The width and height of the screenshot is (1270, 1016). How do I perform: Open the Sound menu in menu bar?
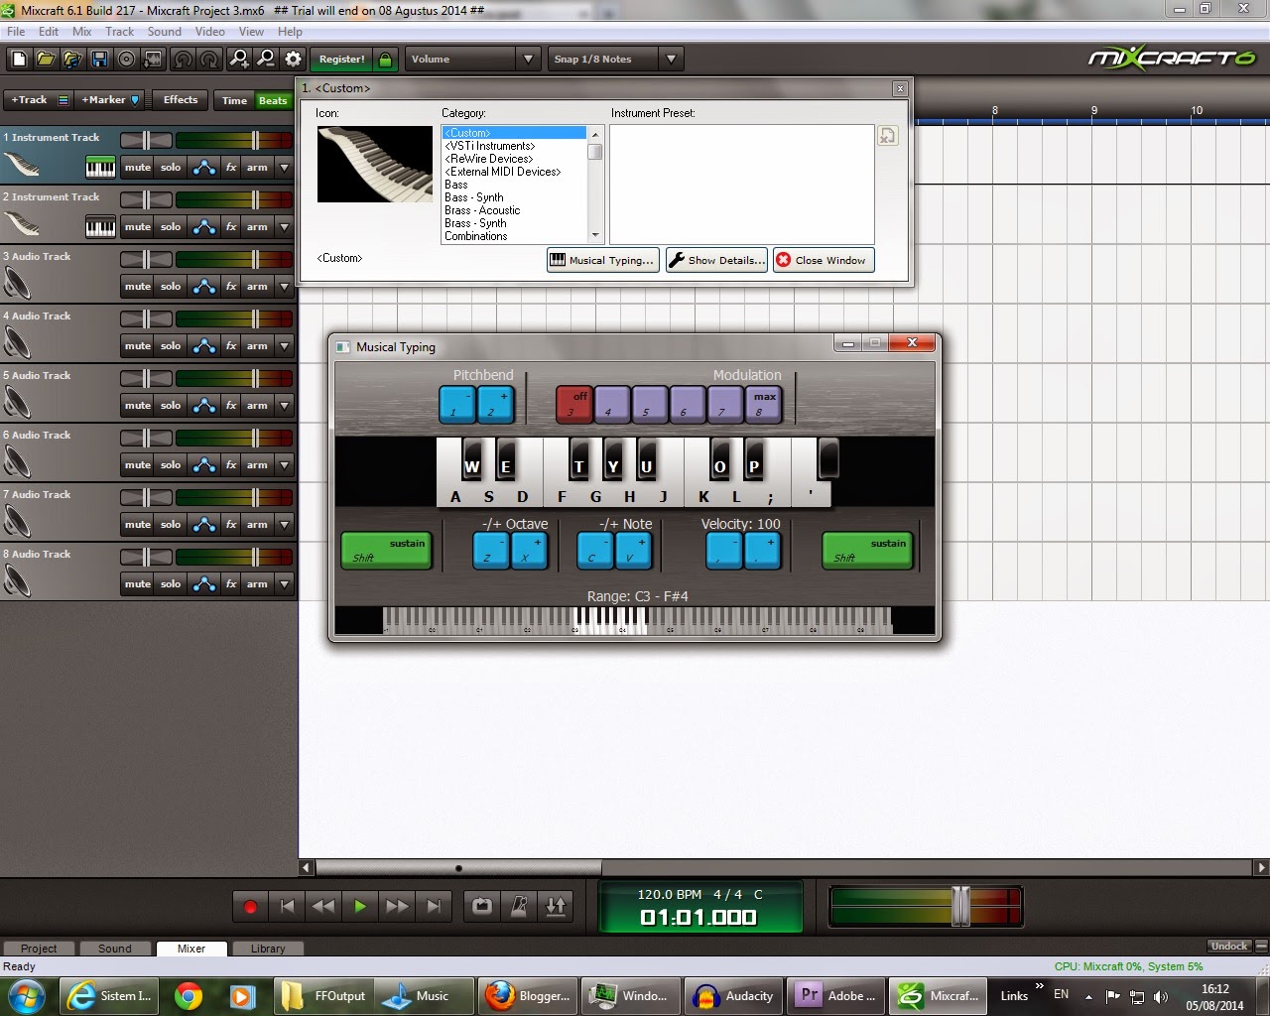165,32
